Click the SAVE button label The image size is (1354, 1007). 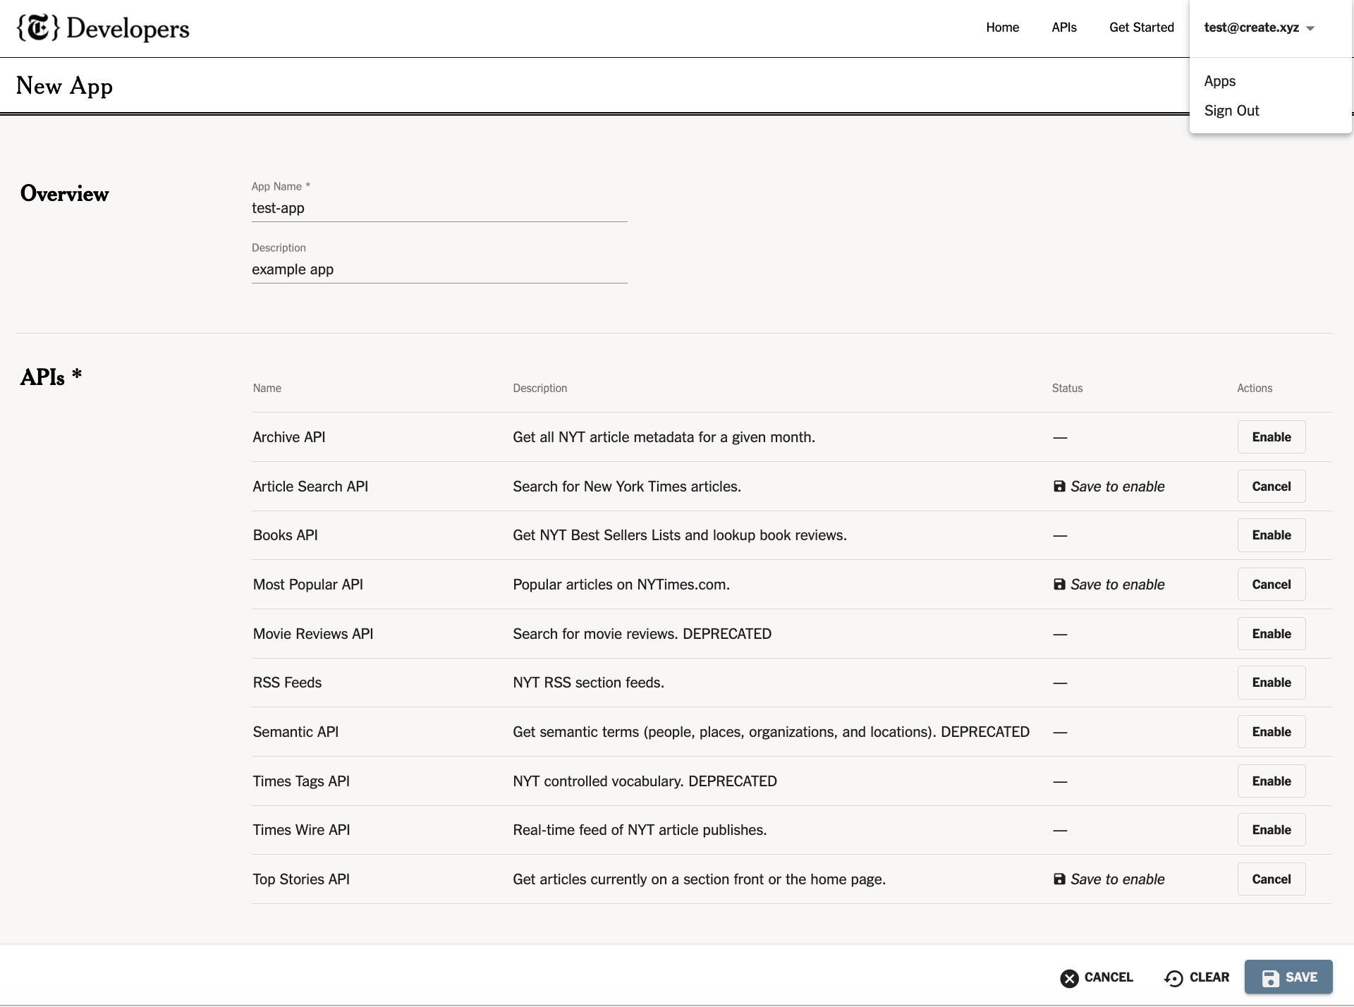pos(1301,977)
